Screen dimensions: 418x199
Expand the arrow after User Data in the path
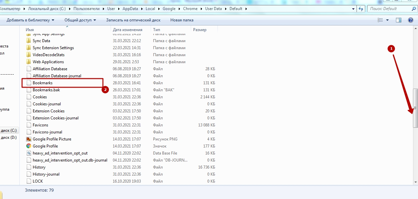coord(226,9)
